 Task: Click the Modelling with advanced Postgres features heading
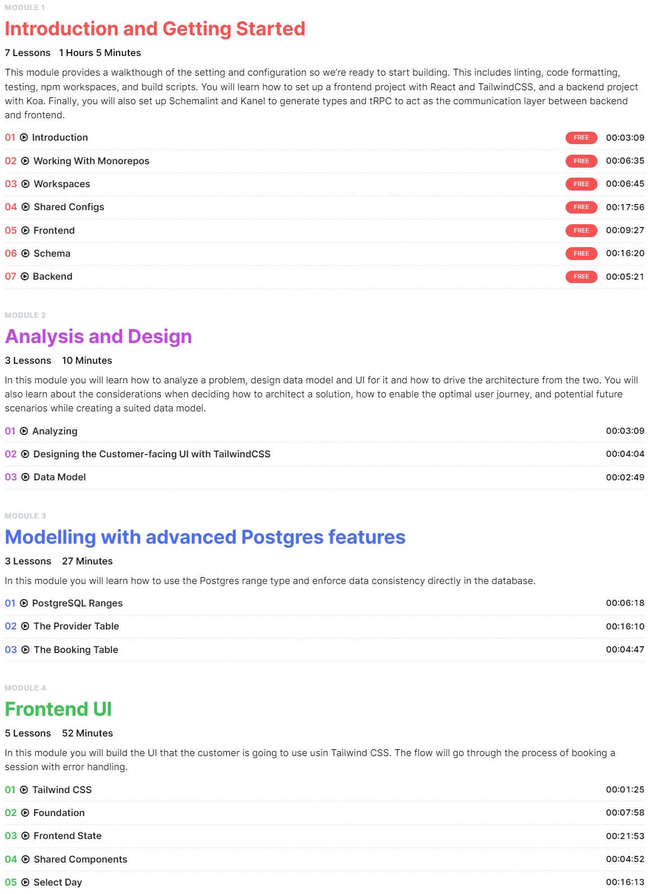(x=205, y=537)
